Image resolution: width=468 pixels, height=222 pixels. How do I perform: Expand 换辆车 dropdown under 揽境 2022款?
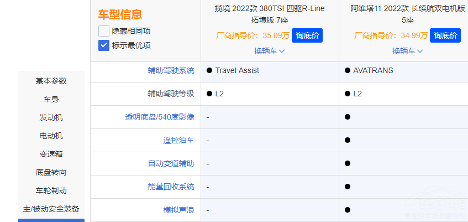[x=270, y=51]
